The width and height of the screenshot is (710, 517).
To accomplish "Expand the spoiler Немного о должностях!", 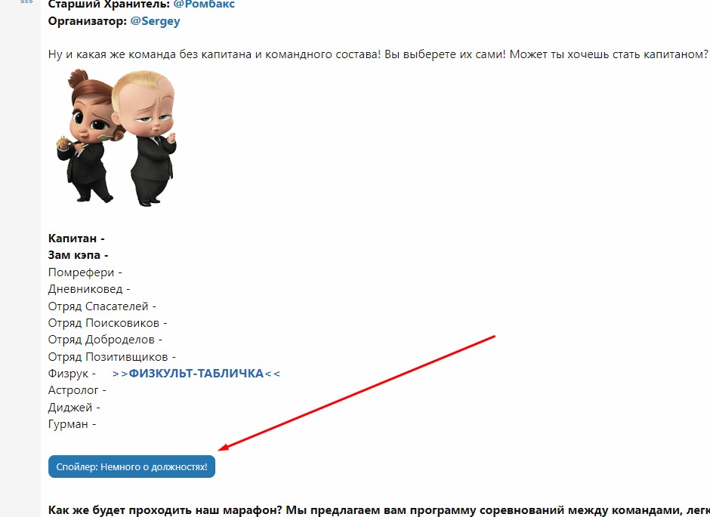I will (131, 466).
